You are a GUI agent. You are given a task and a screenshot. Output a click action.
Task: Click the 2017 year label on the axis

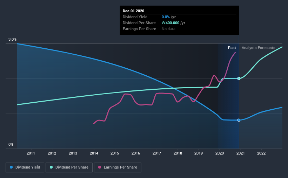tap(157, 153)
